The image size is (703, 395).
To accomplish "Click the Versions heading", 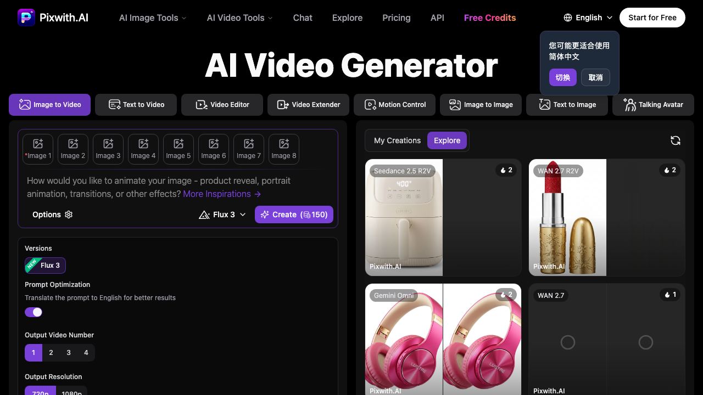I will coord(38,249).
